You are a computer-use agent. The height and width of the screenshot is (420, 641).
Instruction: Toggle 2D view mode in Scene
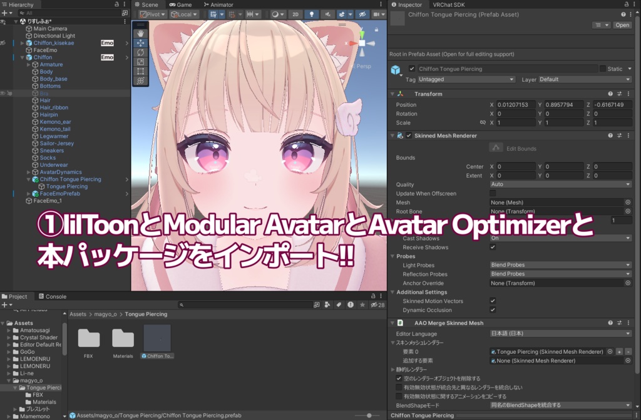[295, 14]
